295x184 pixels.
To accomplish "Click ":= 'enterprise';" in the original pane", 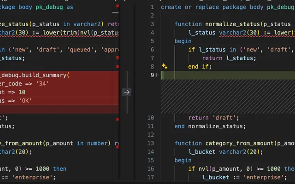I will (28, 177).
